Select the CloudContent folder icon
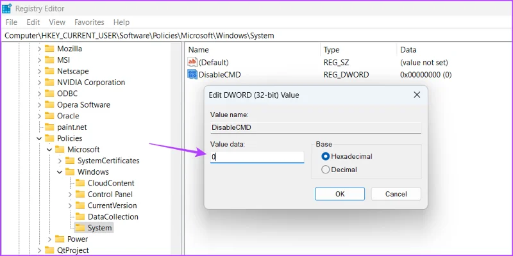Image resolution: width=513 pixels, height=256 pixels. point(80,183)
